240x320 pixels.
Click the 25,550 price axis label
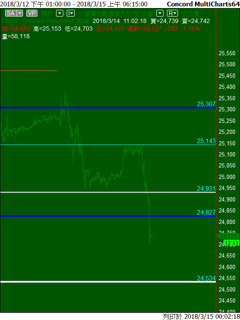[x=227, y=54]
